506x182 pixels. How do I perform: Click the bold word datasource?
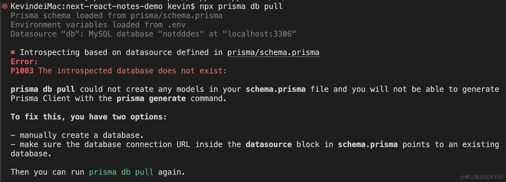pos(268,144)
